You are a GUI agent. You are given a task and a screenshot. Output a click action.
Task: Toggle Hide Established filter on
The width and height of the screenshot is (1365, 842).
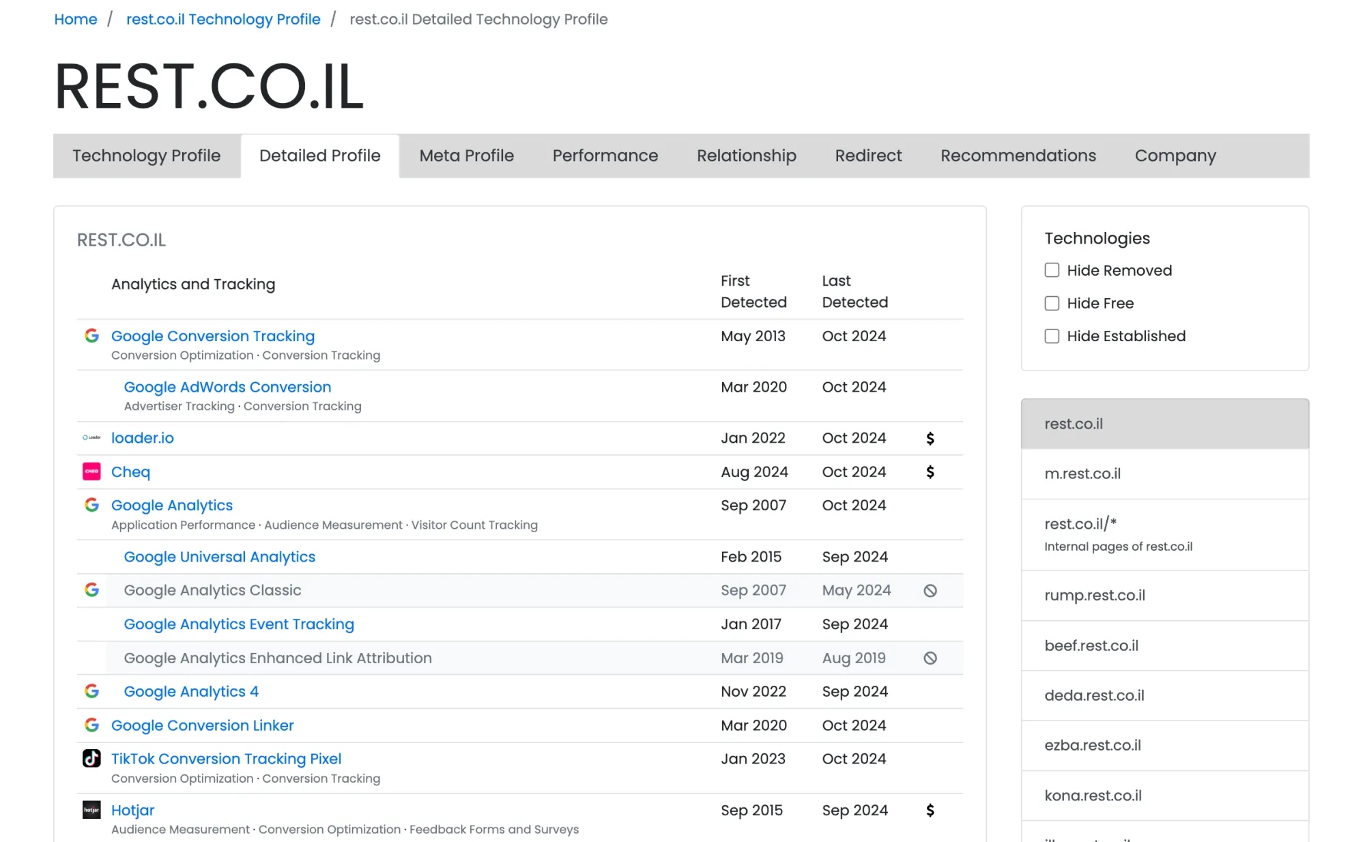1051,336
